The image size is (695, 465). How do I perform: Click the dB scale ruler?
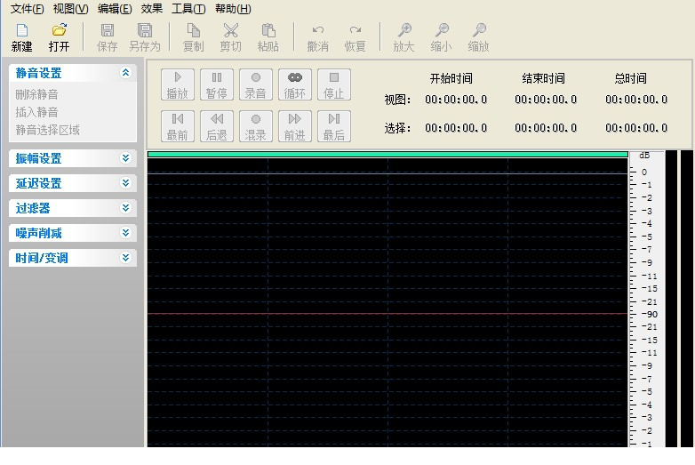[647, 300]
